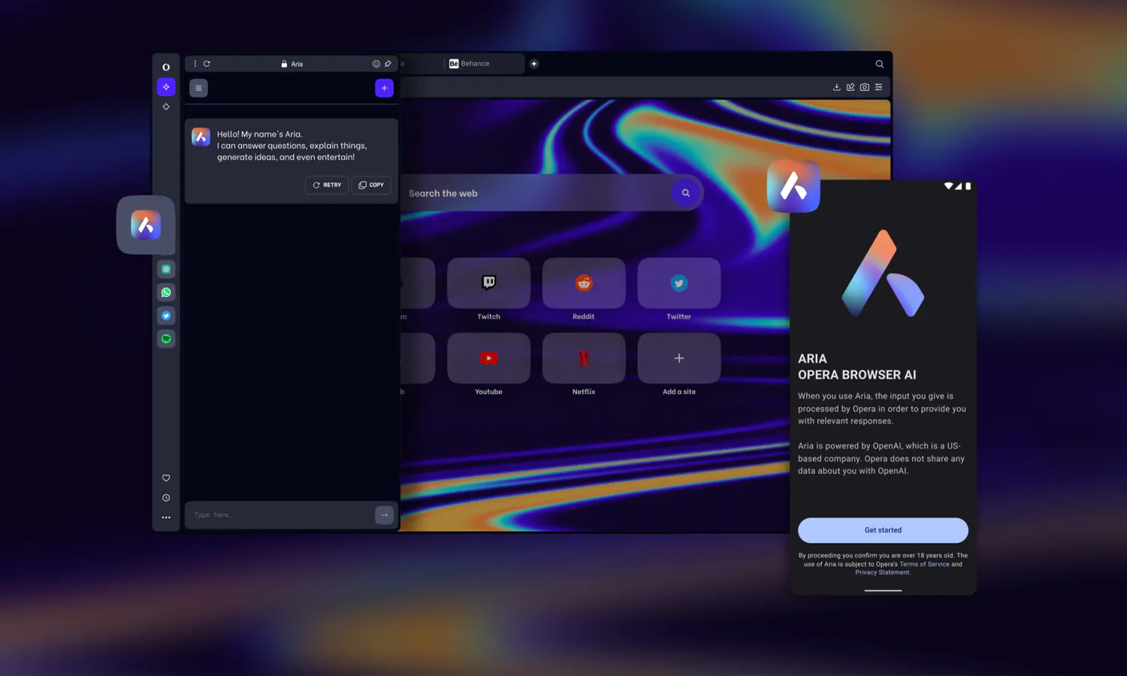
Task: Take a snapshot with the camera icon
Action: pos(865,87)
